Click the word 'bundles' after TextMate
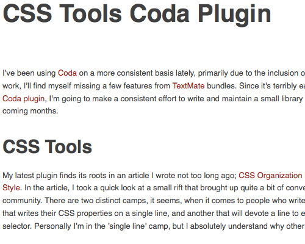The width and height of the screenshot is (305, 244). pos(221,86)
